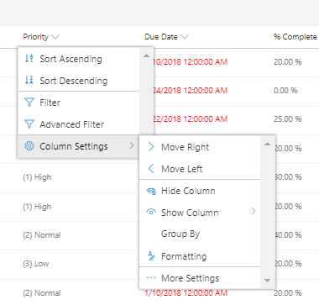Select Move Left in Column Settings
This screenshot has height=305, width=319.
pos(200,169)
